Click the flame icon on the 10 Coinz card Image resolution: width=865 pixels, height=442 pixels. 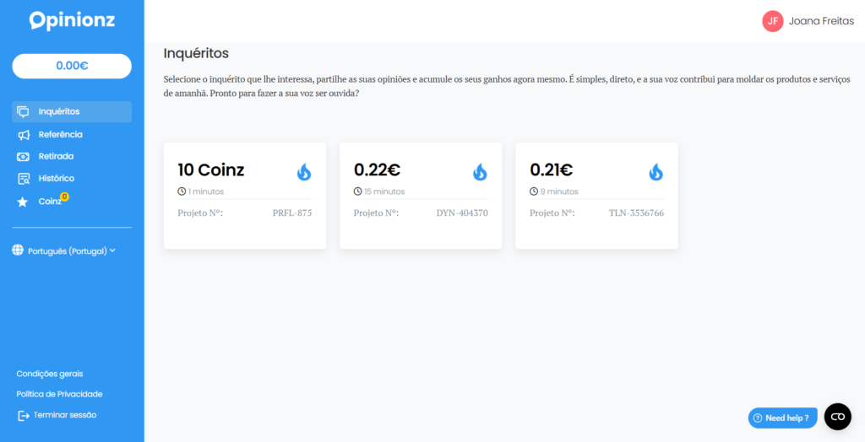point(304,172)
